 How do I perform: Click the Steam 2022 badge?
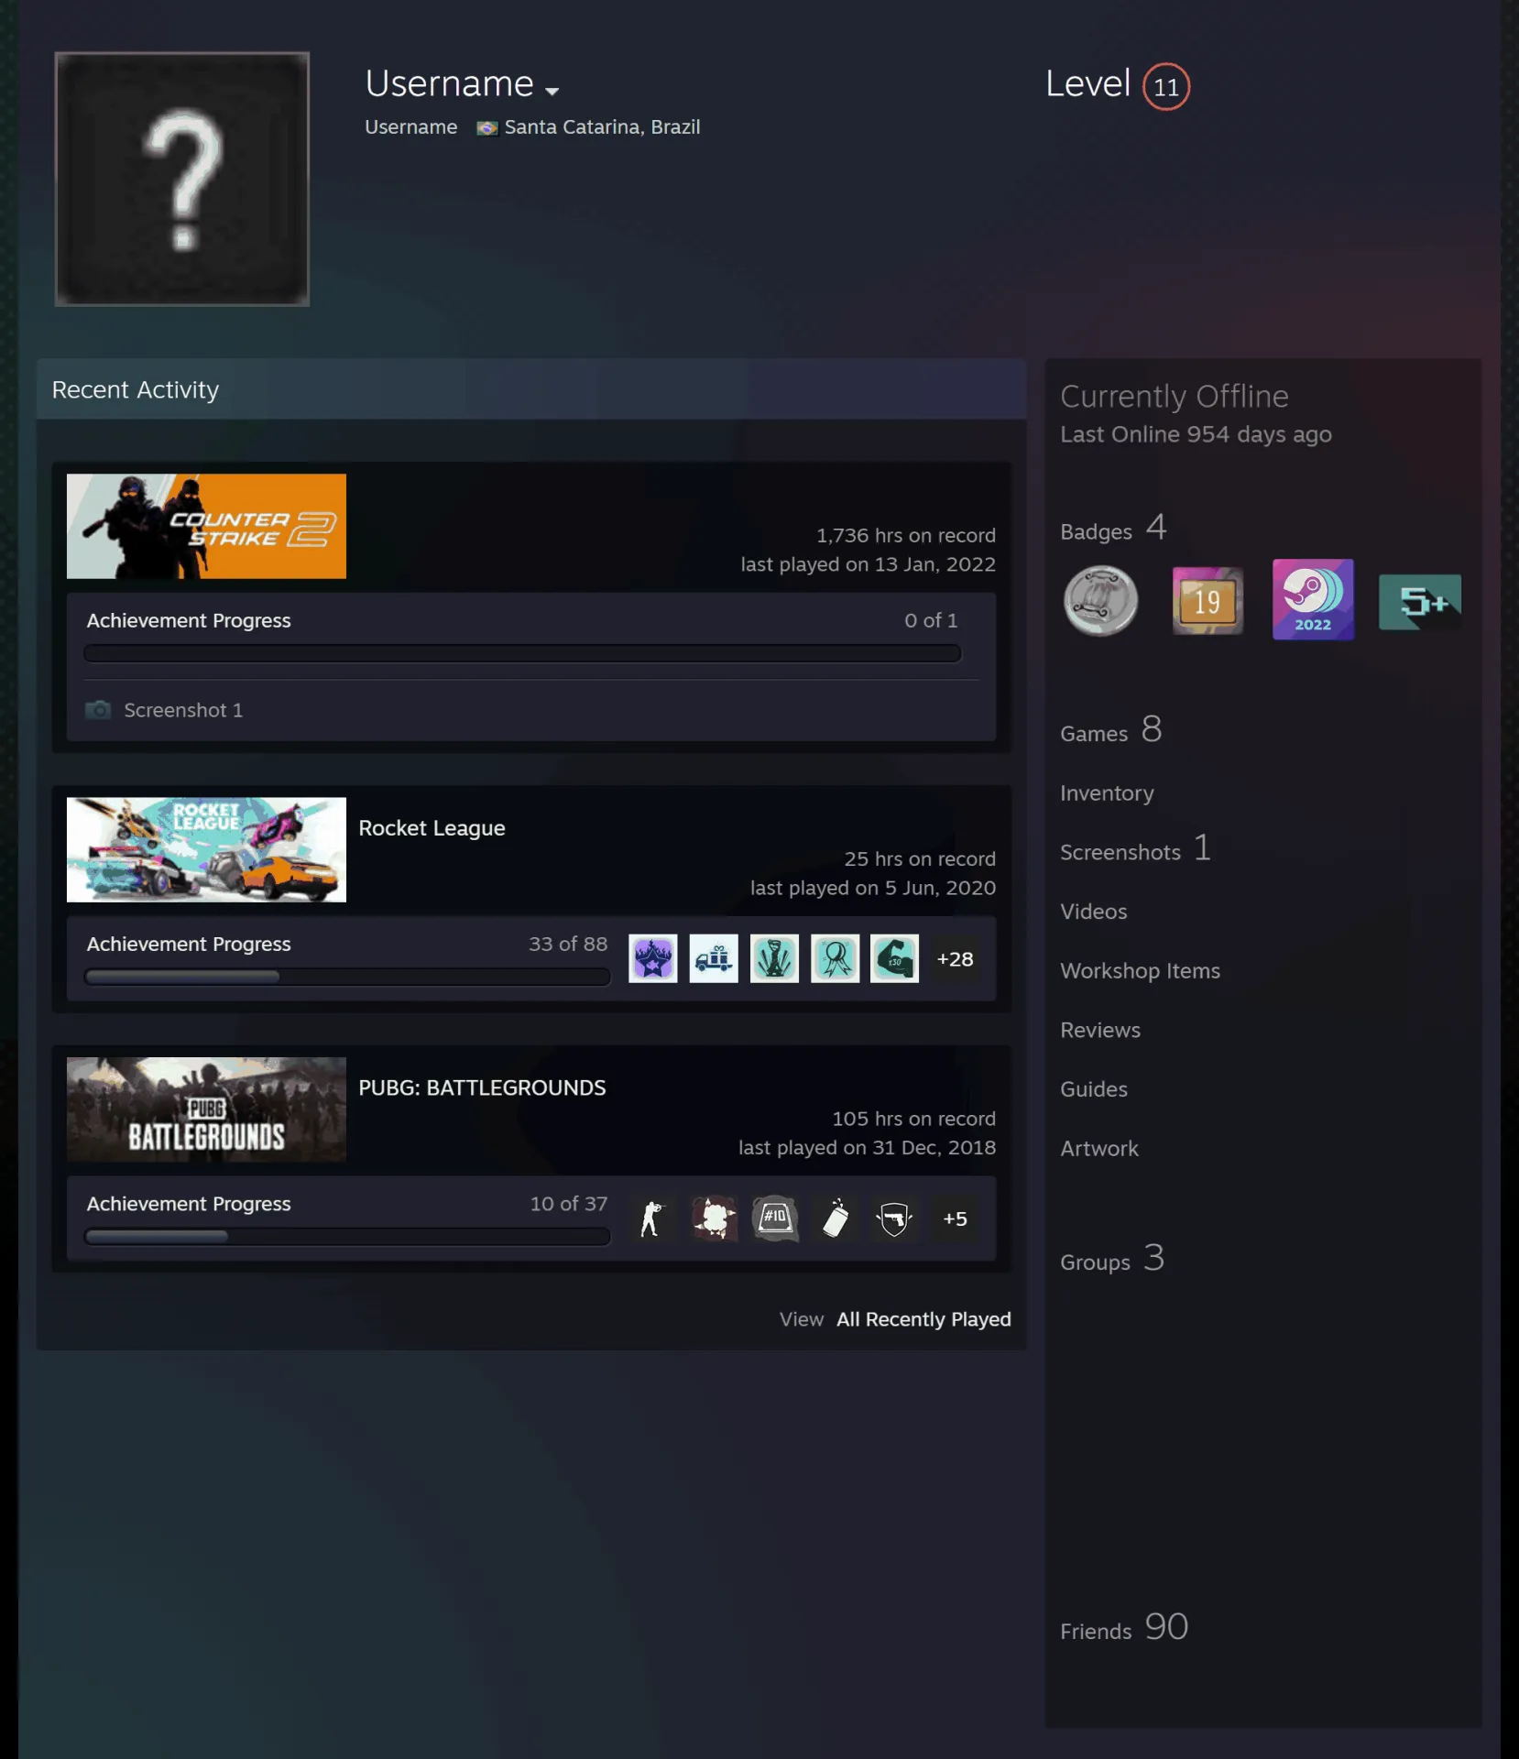pos(1313,600)
